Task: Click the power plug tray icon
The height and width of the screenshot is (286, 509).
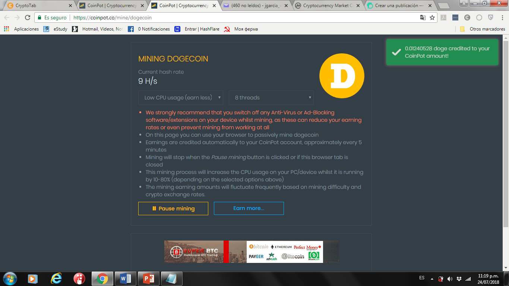Action: pyautogui.click(x=441, y=279)
